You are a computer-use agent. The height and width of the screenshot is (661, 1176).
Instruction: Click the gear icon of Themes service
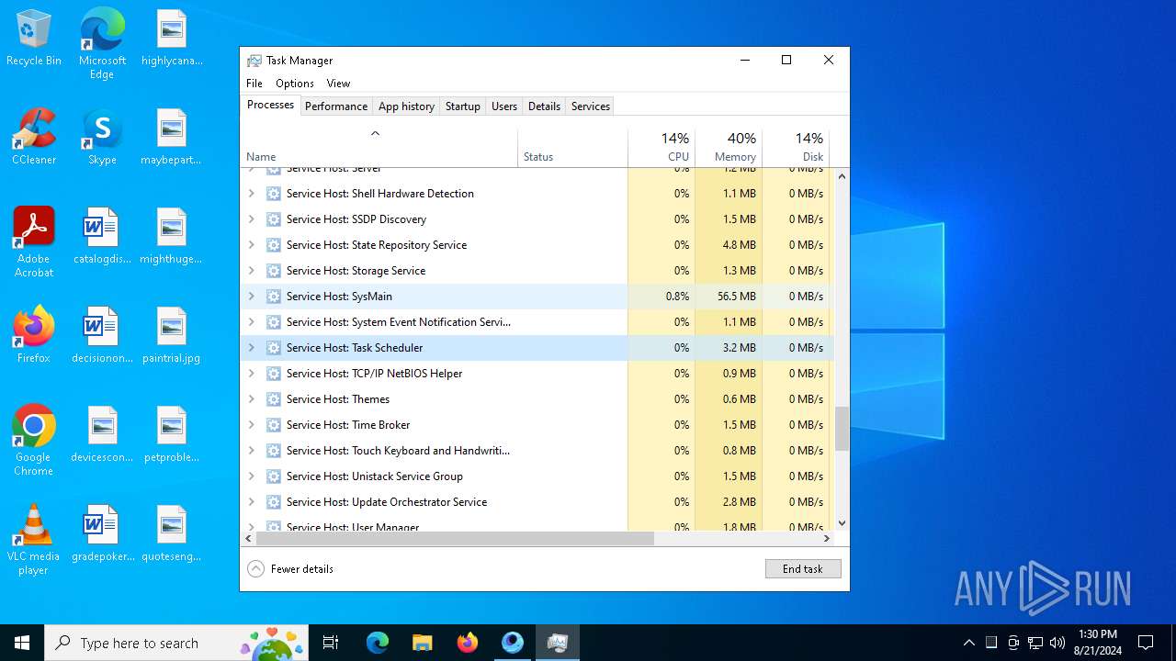[273, 399]
